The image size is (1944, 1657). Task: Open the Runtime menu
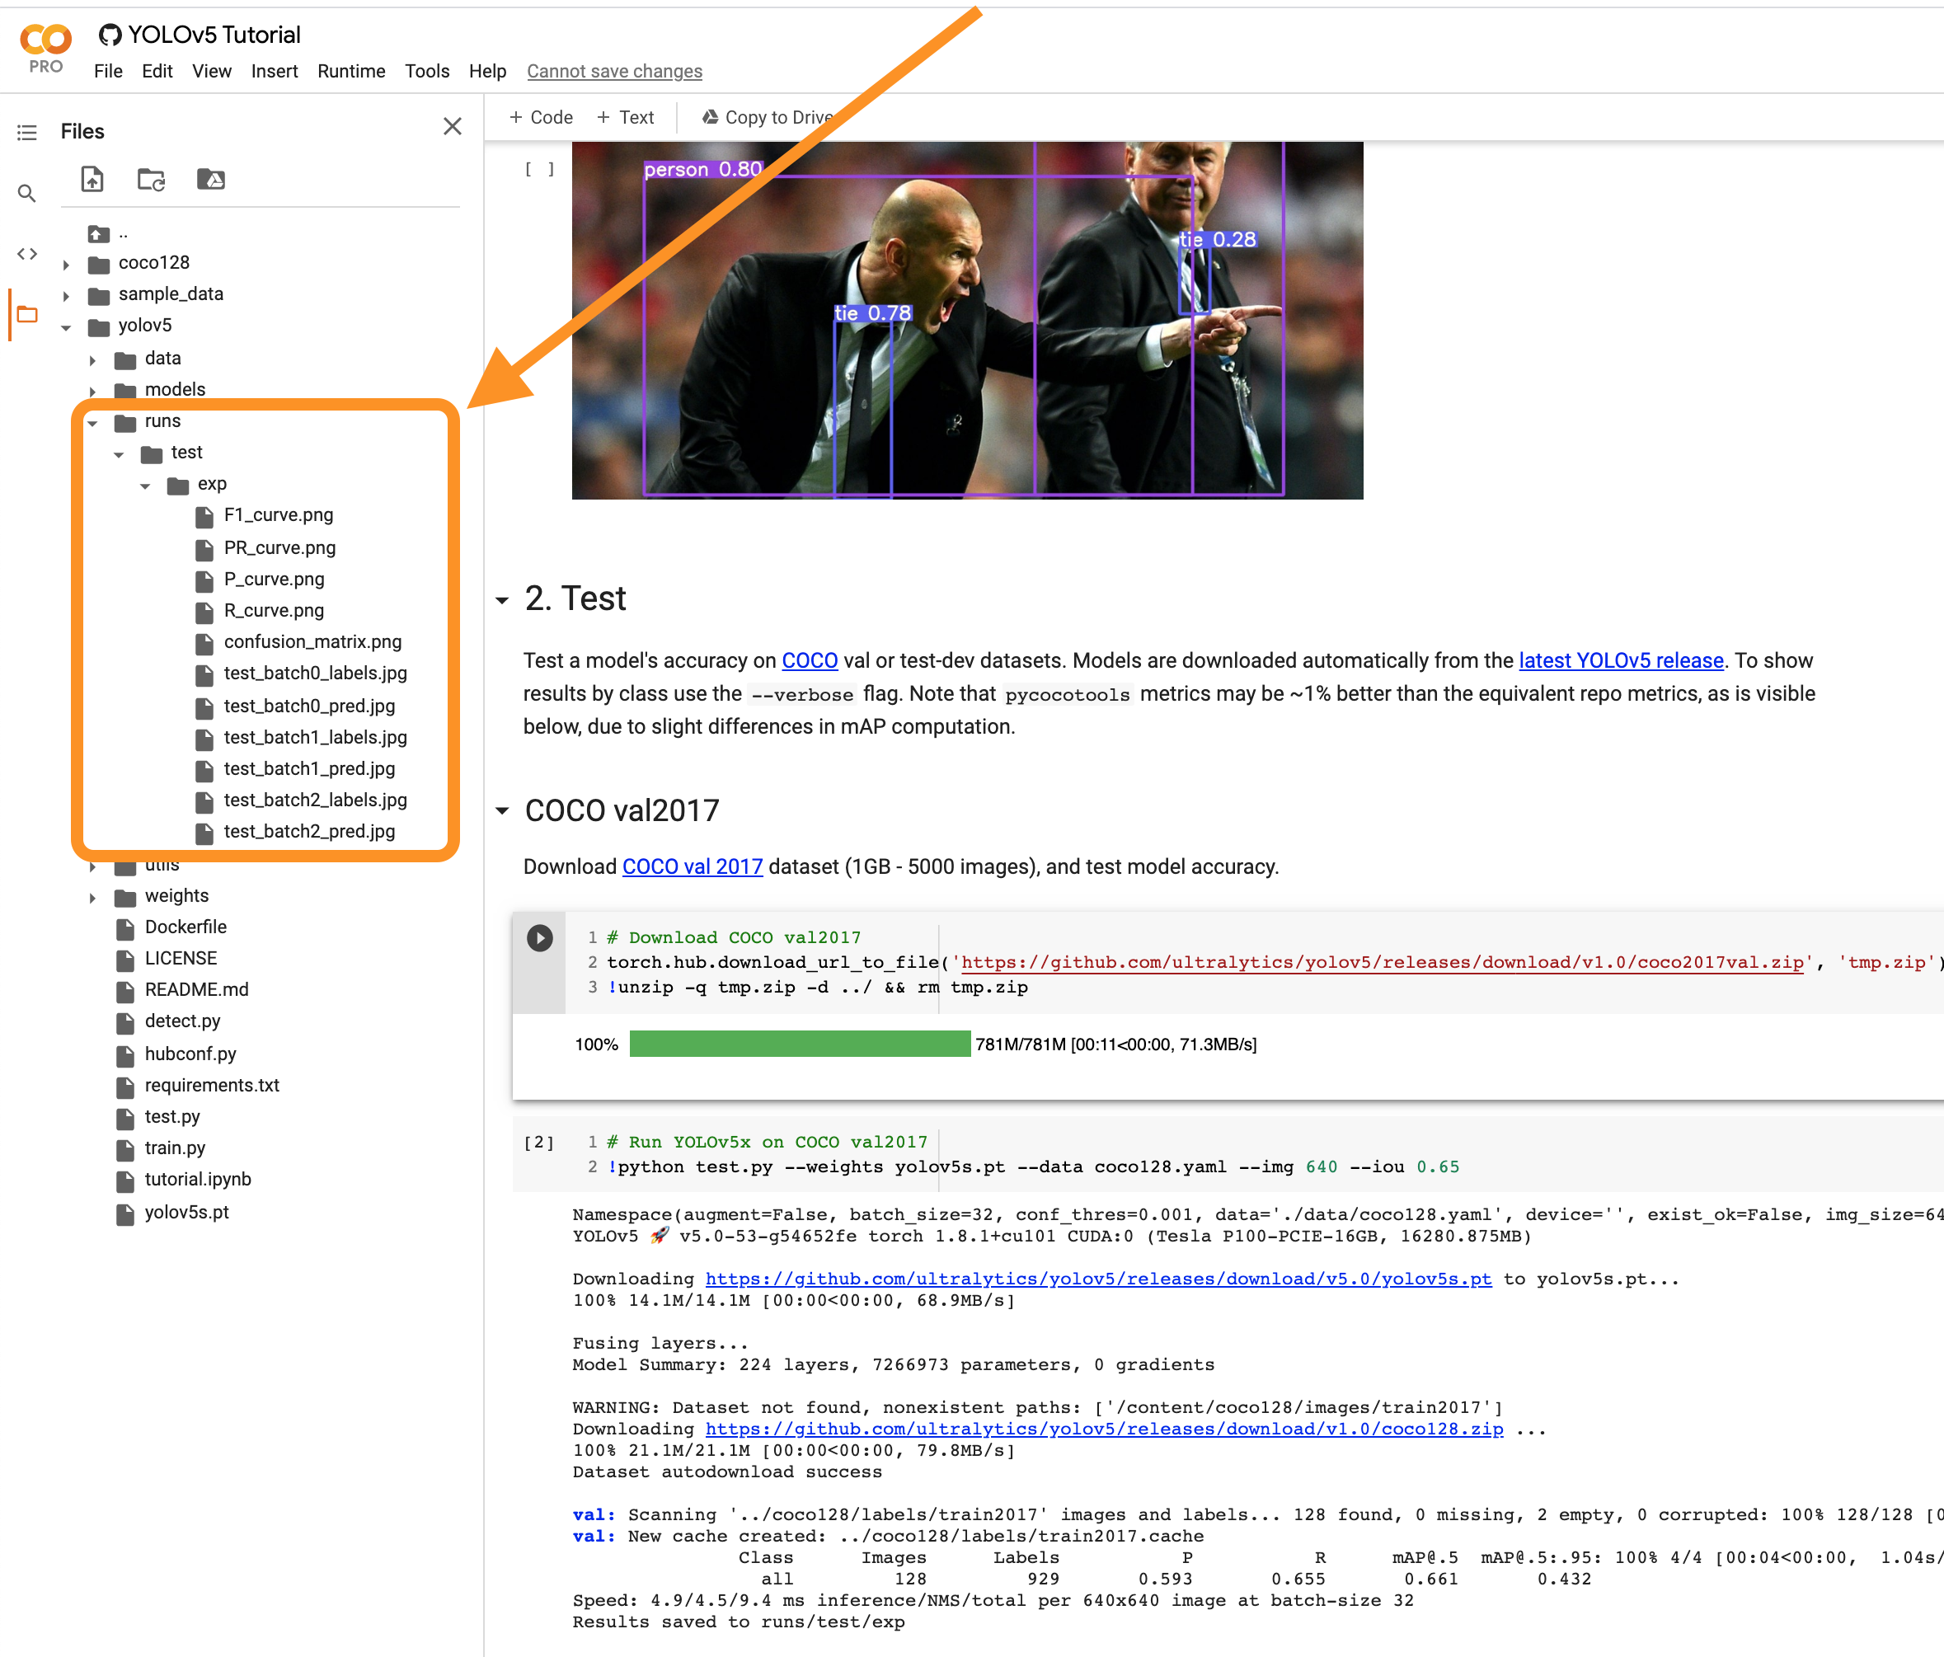click(351, 72)
